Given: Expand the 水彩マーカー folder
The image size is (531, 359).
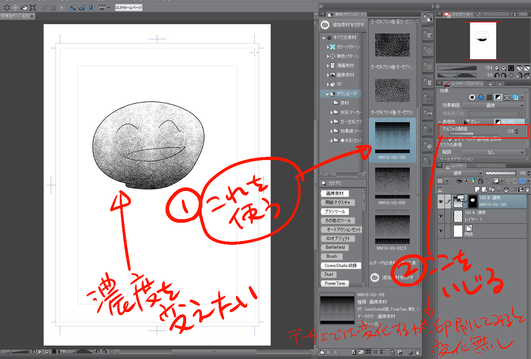Looking at the screenshot, I should (332, 112).
